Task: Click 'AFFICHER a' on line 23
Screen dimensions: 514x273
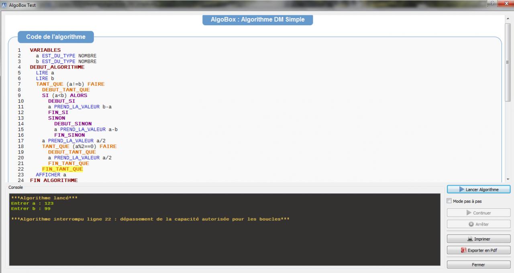Action: point(51,175)
